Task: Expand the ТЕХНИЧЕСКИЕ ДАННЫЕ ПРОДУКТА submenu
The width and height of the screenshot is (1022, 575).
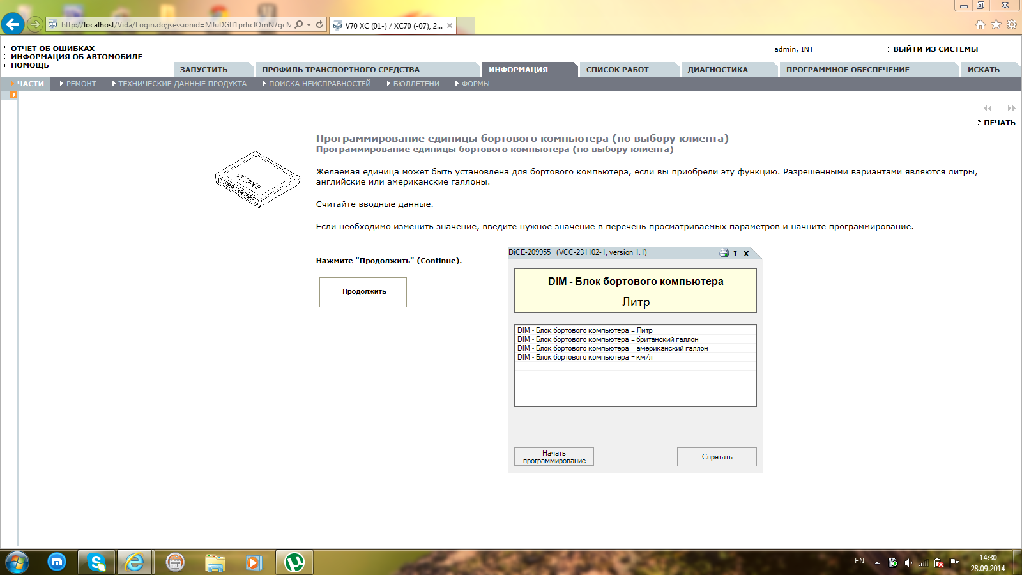Action: tap(179, 84)
